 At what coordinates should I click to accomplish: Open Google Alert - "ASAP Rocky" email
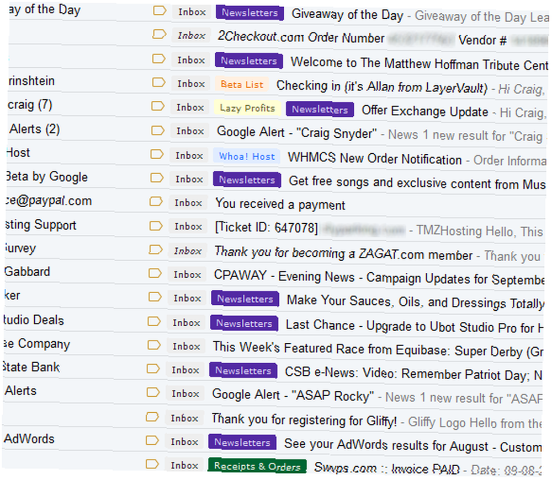click(293, 395)
